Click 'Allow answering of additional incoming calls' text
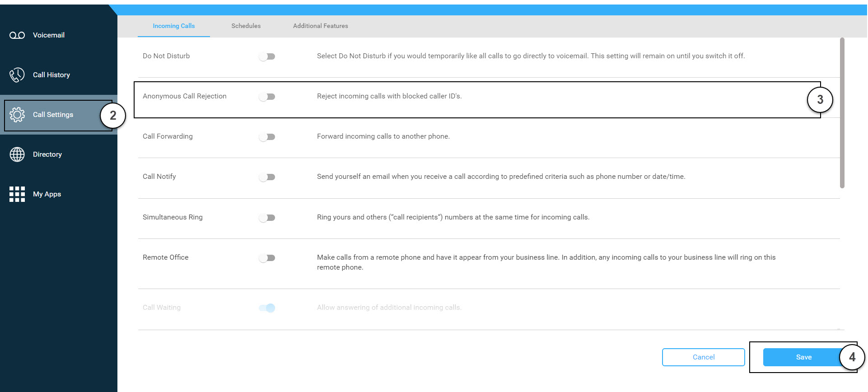868x392 pixels. click(389, 308)
